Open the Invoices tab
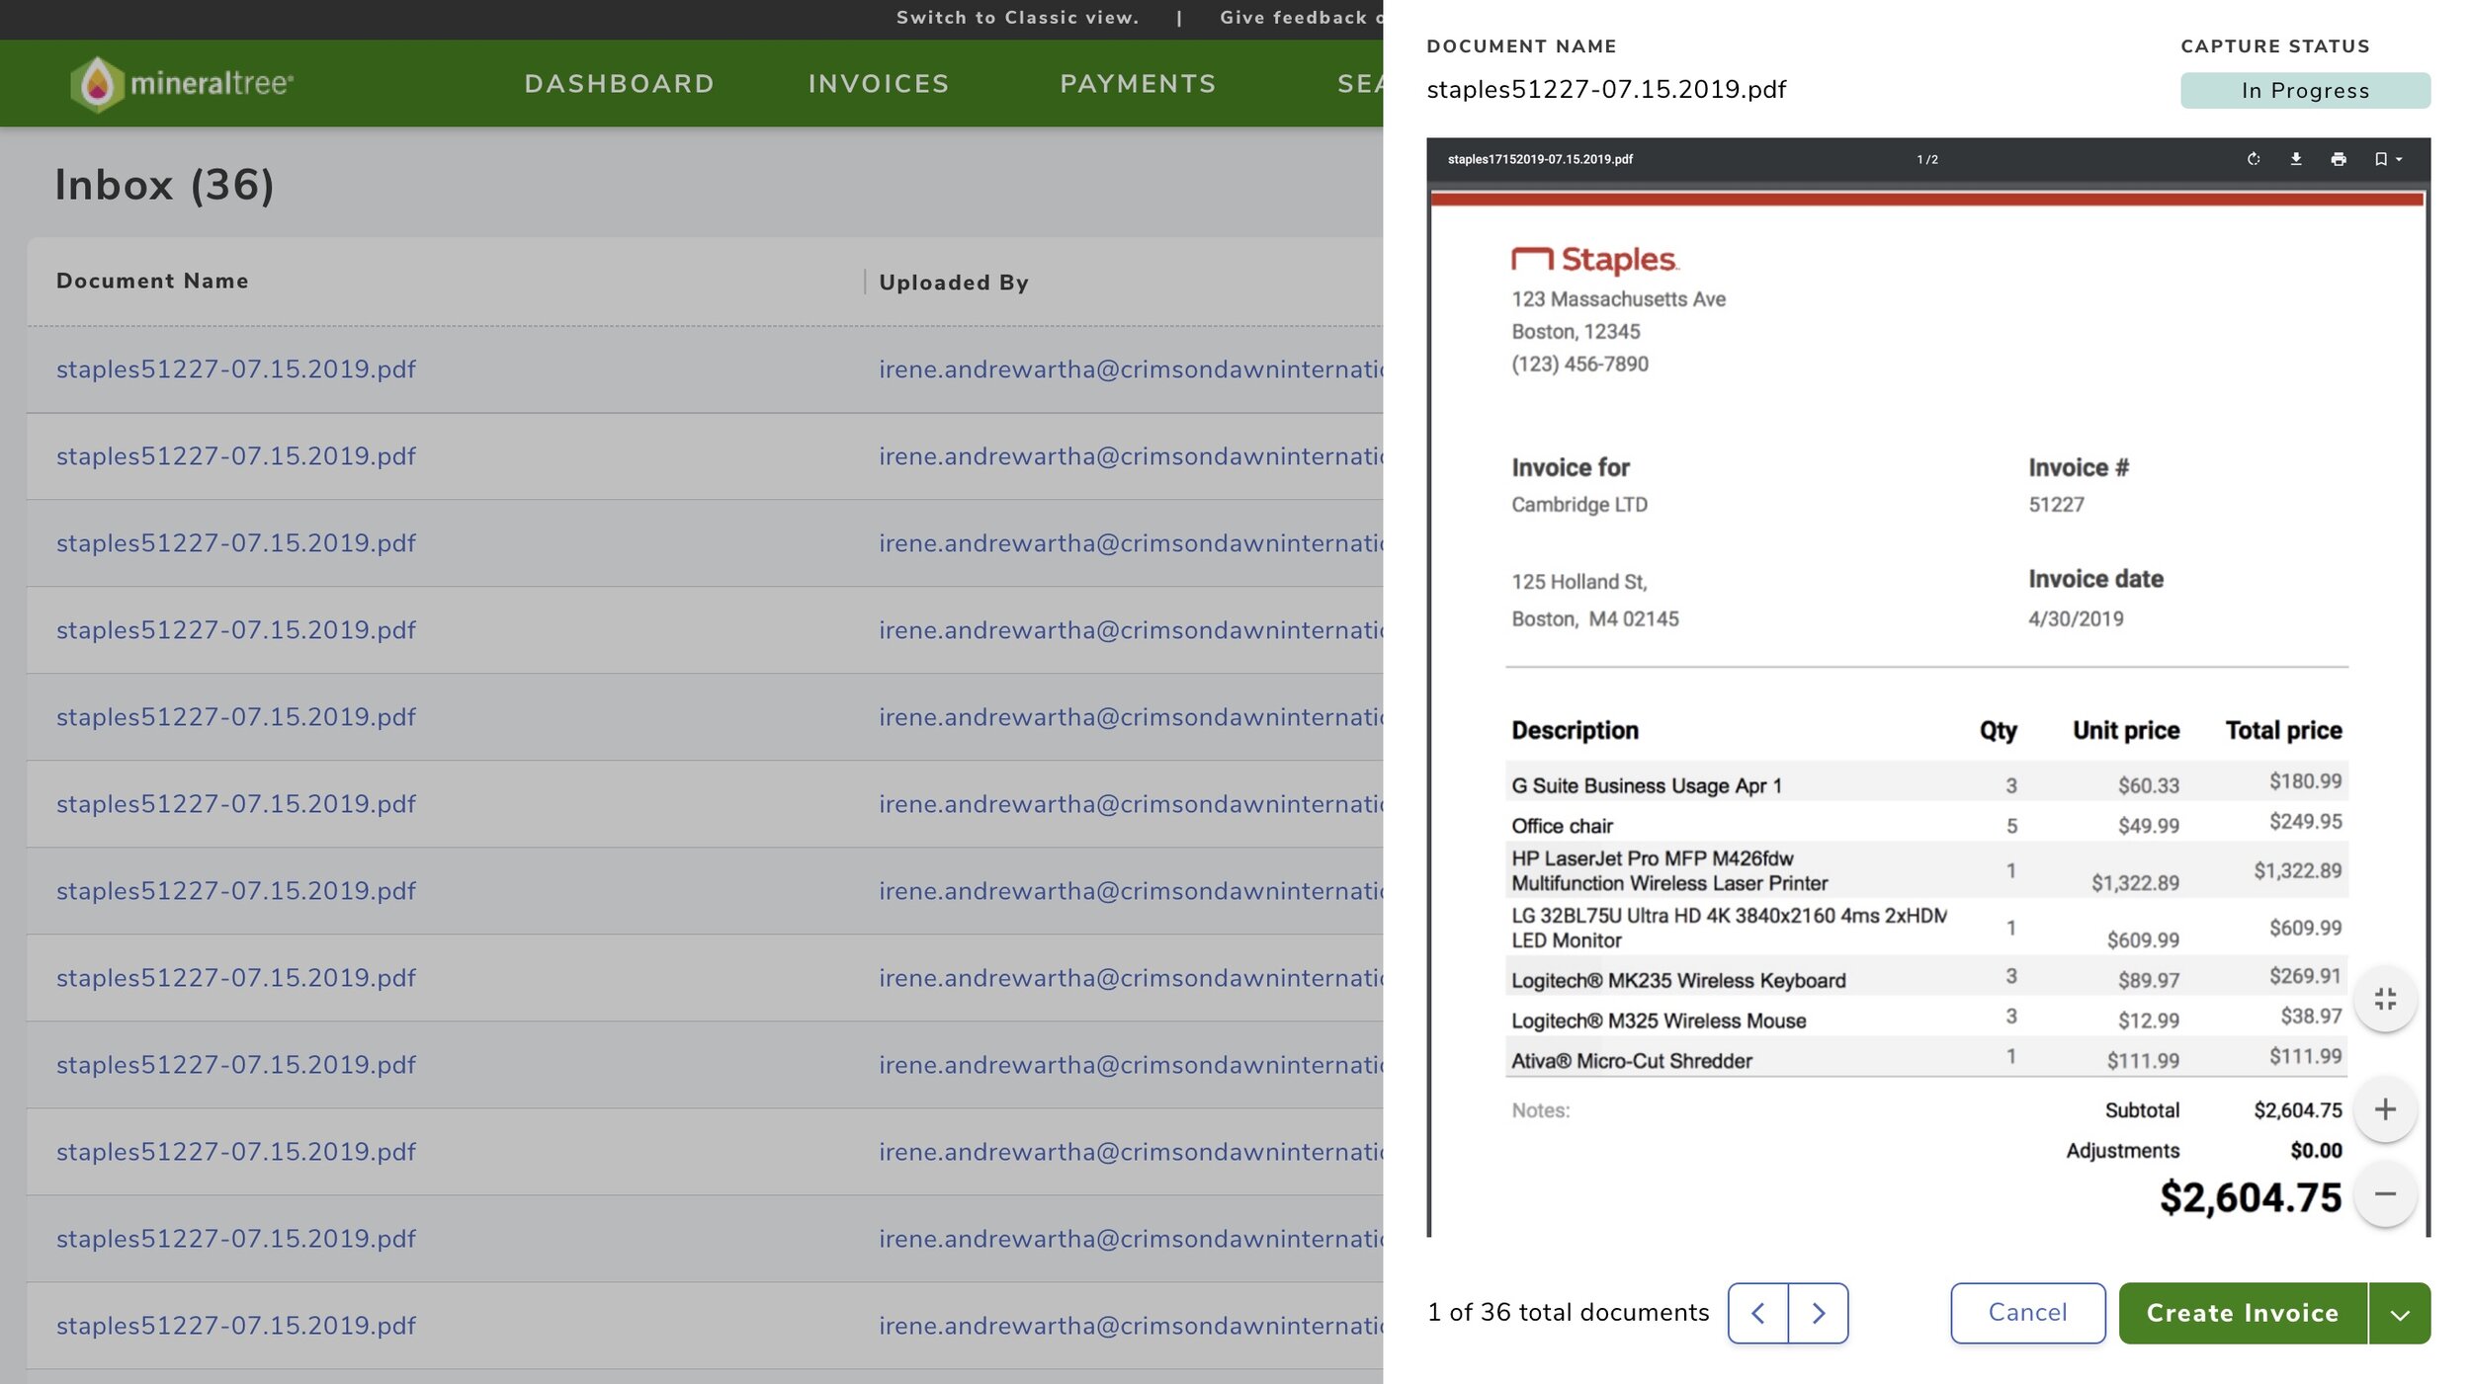This screenshot has width=2471, height=1384. coord(879,84)
